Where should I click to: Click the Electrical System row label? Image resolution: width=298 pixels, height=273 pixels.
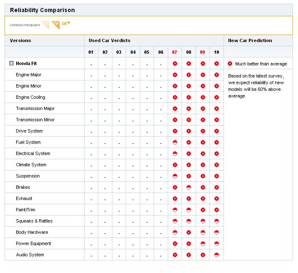point(33,153)
